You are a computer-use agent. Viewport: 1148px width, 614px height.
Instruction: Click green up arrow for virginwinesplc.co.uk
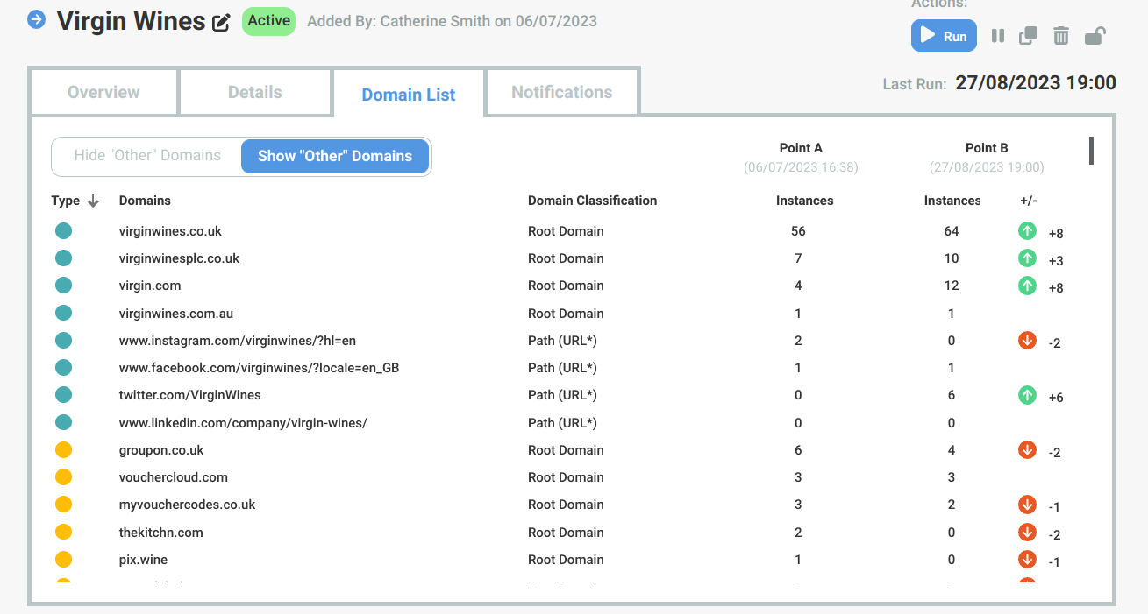click(x=1027, y=259)
